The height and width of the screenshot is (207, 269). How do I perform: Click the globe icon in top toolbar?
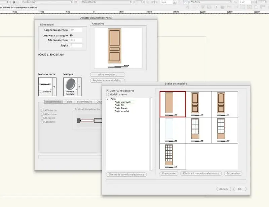click(x=14, y=2)
